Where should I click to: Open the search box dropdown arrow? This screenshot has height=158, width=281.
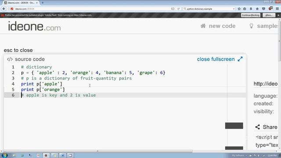coord(234,9)
